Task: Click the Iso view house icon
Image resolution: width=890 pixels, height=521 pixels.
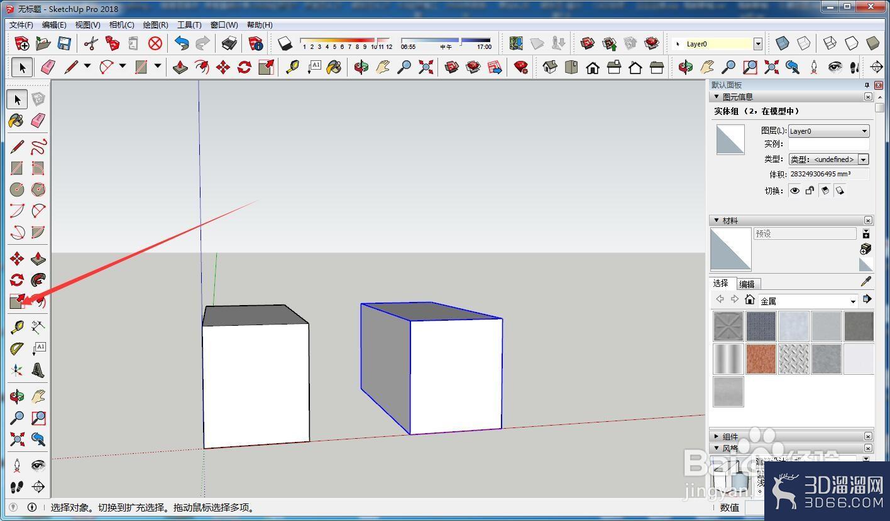Action: [x=550, y=67]
